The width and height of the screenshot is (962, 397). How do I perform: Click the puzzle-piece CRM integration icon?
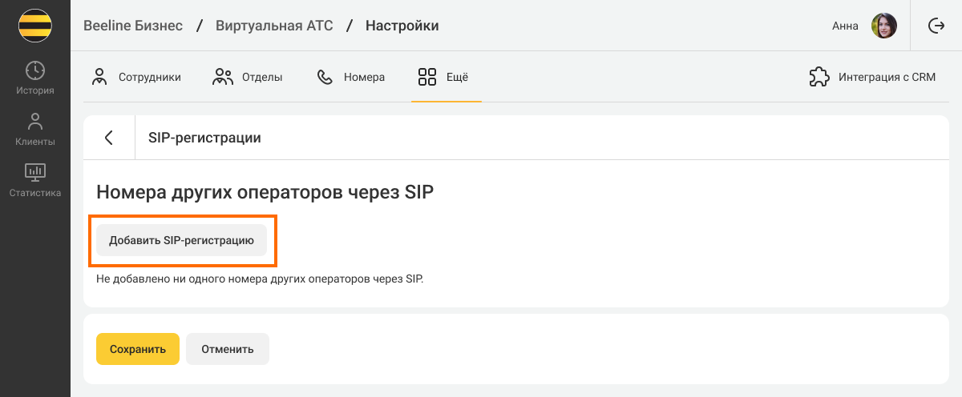[819, 77]
